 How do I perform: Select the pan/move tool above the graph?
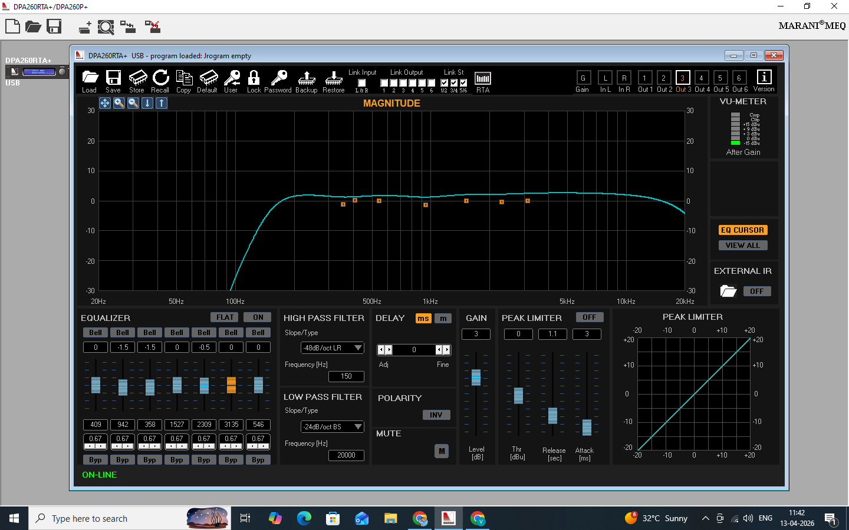(105, 103)
